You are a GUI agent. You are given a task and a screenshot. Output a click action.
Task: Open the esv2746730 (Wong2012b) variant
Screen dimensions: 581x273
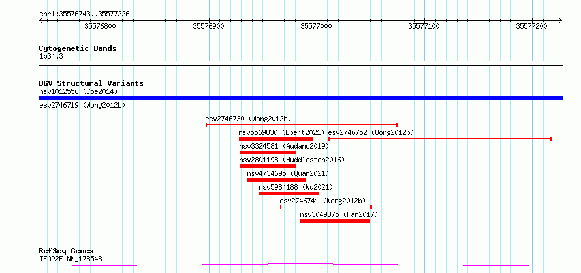coord(248,119)
